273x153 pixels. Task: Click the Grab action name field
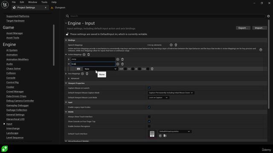point(93,64)
